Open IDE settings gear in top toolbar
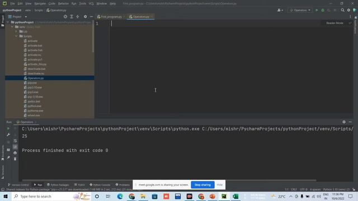The image size is (358, 201). point(348,10)
